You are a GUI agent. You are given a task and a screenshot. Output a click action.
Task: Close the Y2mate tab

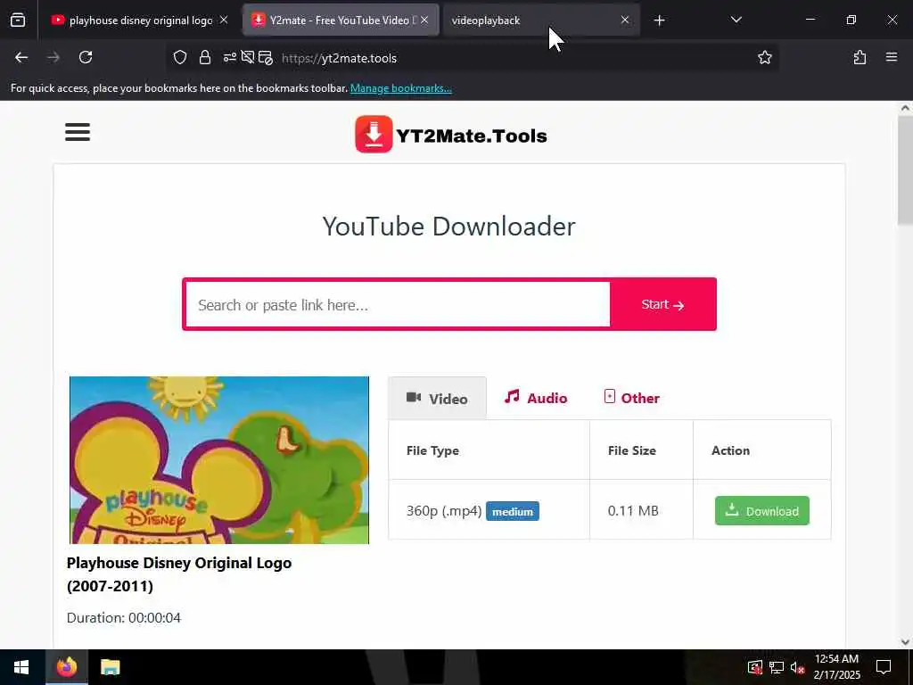[x=424, y=21]
